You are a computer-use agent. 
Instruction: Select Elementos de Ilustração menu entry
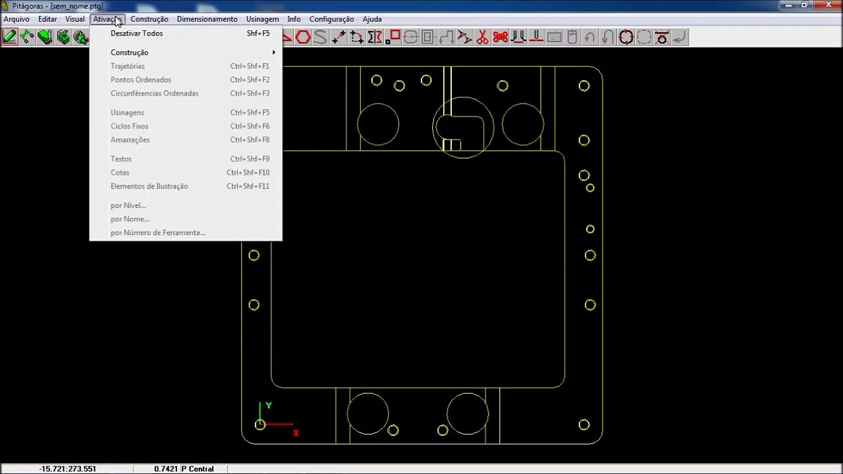tap(186, 186)
